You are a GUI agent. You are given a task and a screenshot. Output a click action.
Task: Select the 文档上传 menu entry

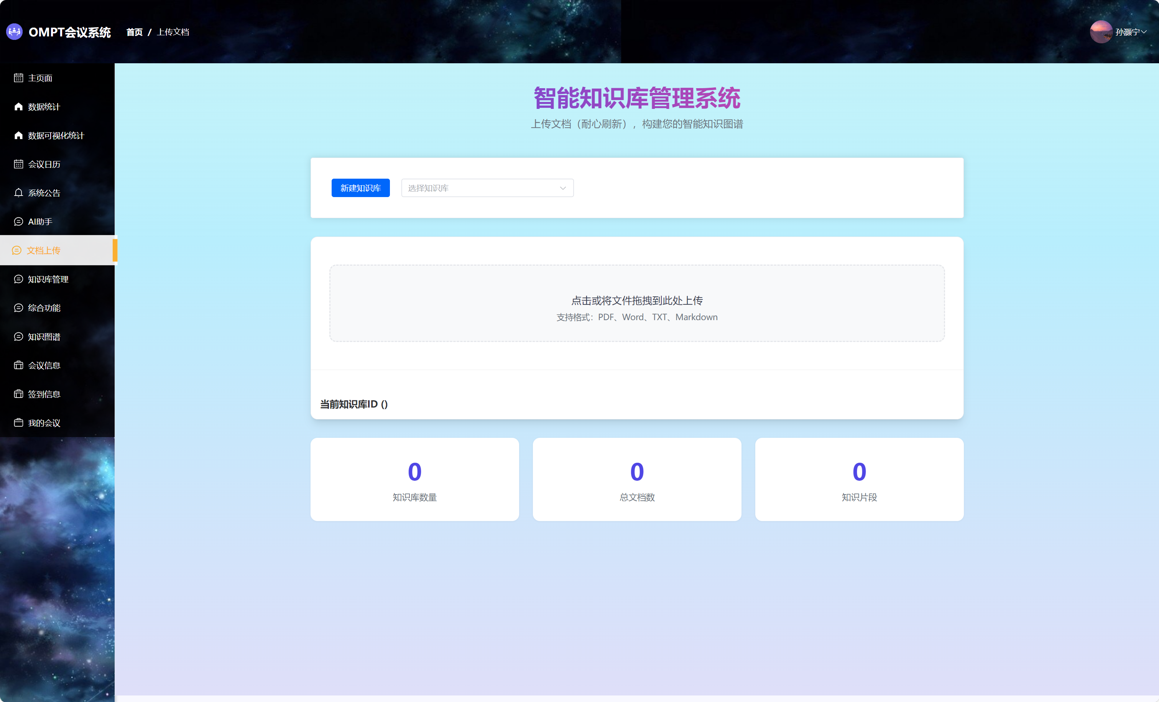[x=58, y=250]
